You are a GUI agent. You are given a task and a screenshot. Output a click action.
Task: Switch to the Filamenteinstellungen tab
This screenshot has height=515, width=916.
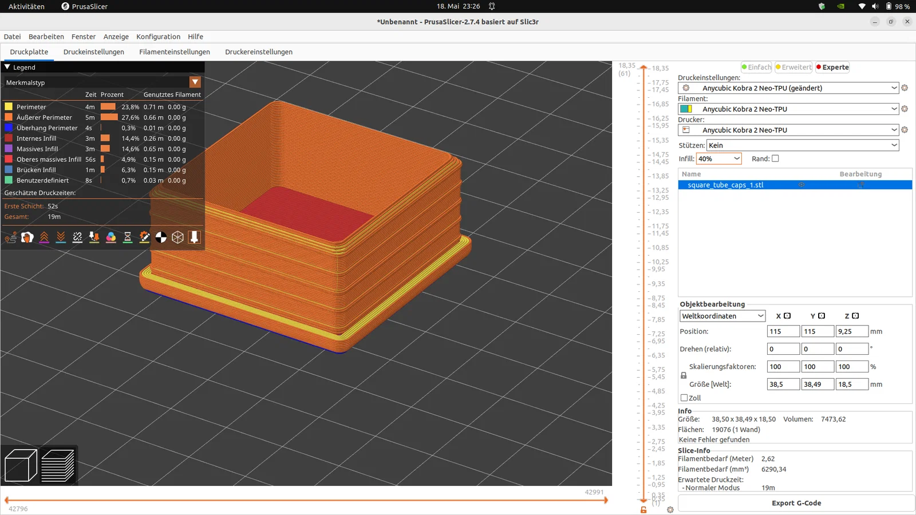point(174,52)
